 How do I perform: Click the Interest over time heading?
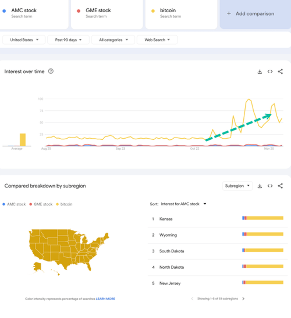(24, 72)
